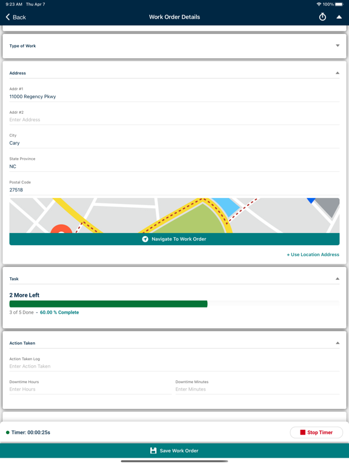Go back using the Back button
The height and width of the screenshot is (465, 349).
[x=16, y=17]
